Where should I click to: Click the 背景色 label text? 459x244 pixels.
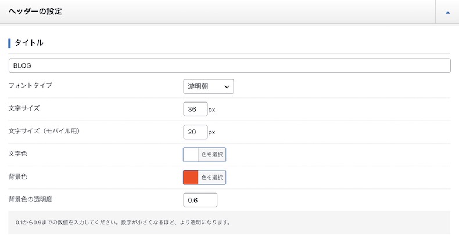click(x=18, y=177)
